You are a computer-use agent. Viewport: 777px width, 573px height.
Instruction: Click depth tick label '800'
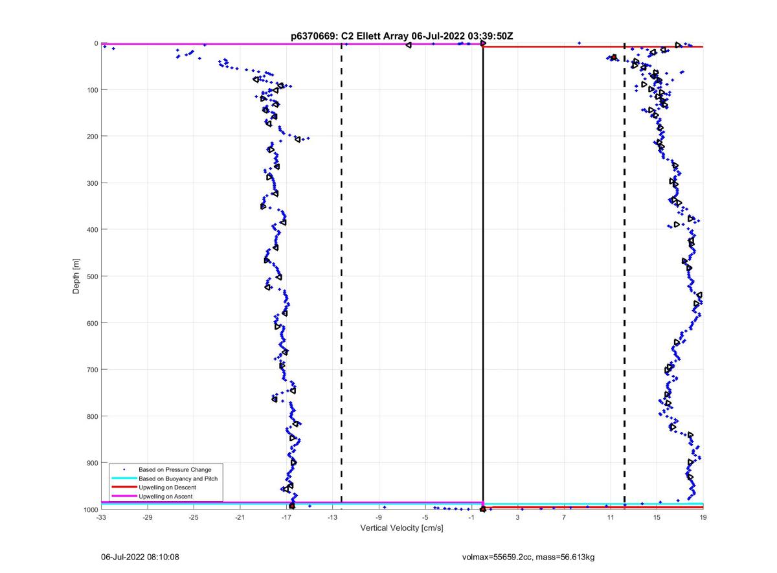[x=91, y=416]
